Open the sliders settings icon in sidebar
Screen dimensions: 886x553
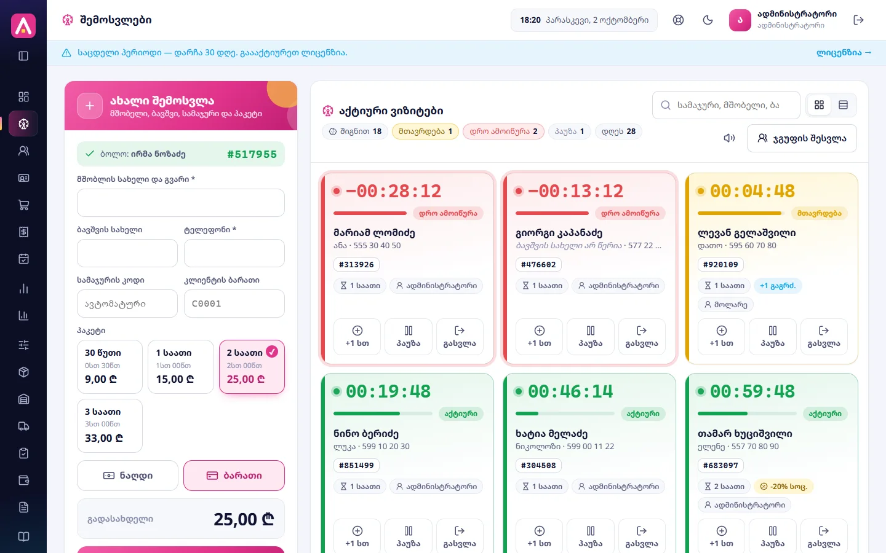23,345
